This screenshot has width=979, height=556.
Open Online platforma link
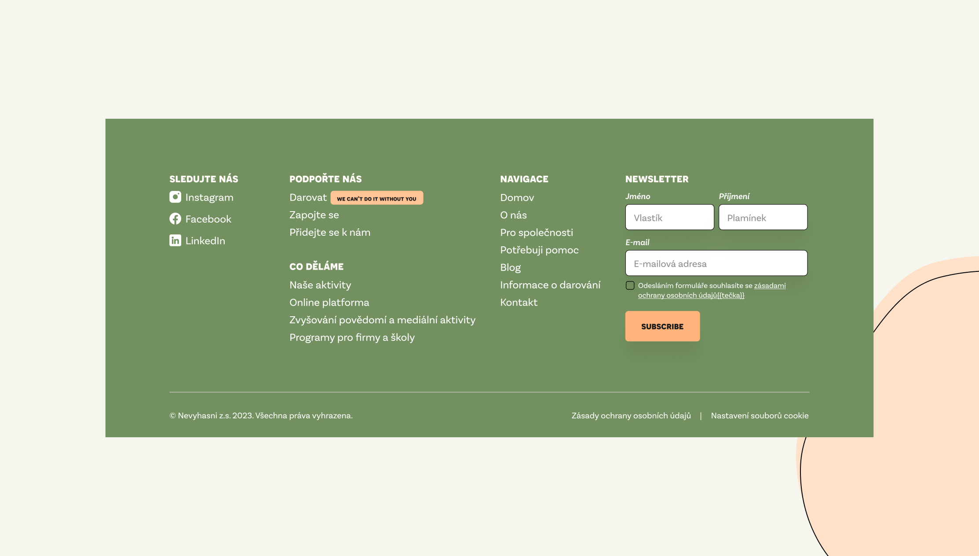[329, 303]
